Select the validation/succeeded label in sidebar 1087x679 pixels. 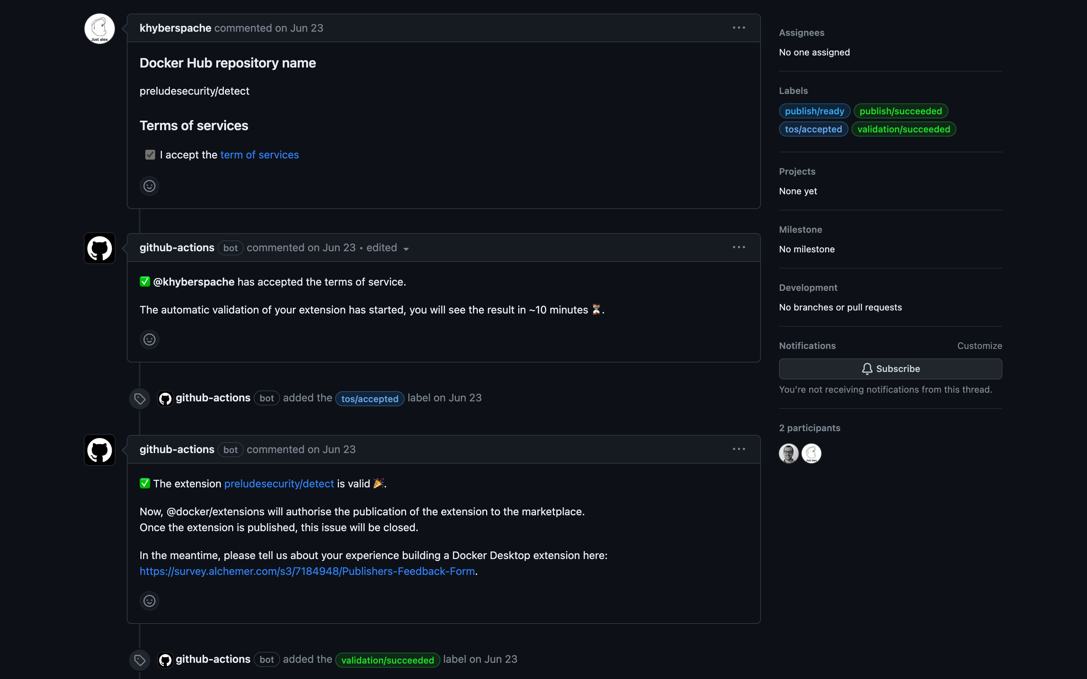click(x=904, y=129)
